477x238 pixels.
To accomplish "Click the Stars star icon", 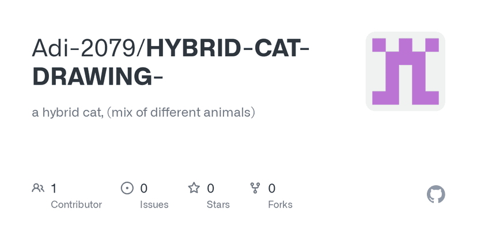I will click(x=194, y=188).
